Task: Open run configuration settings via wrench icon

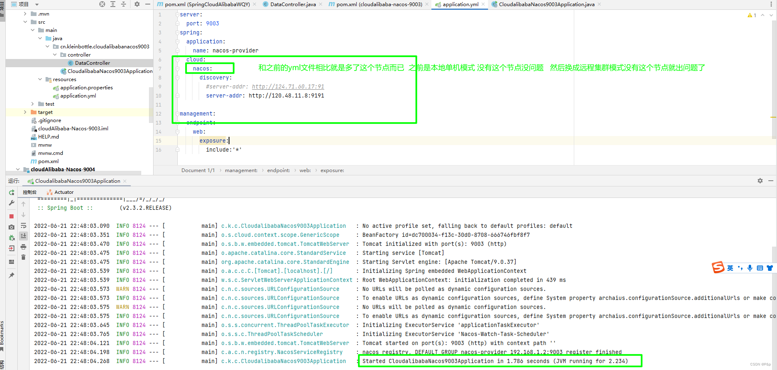Action: [x=11, y=203]
